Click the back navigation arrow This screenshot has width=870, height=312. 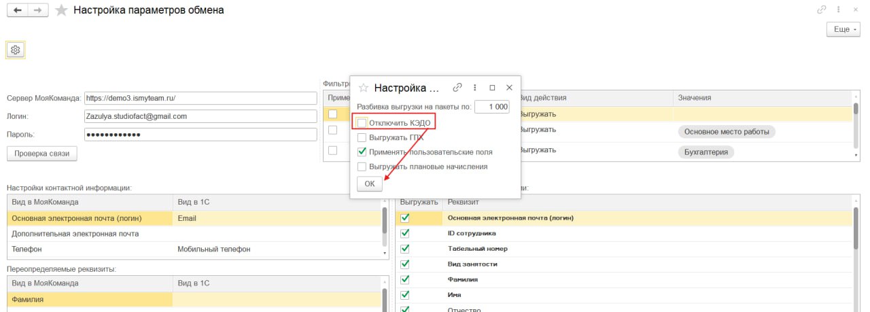pos(17,10)
